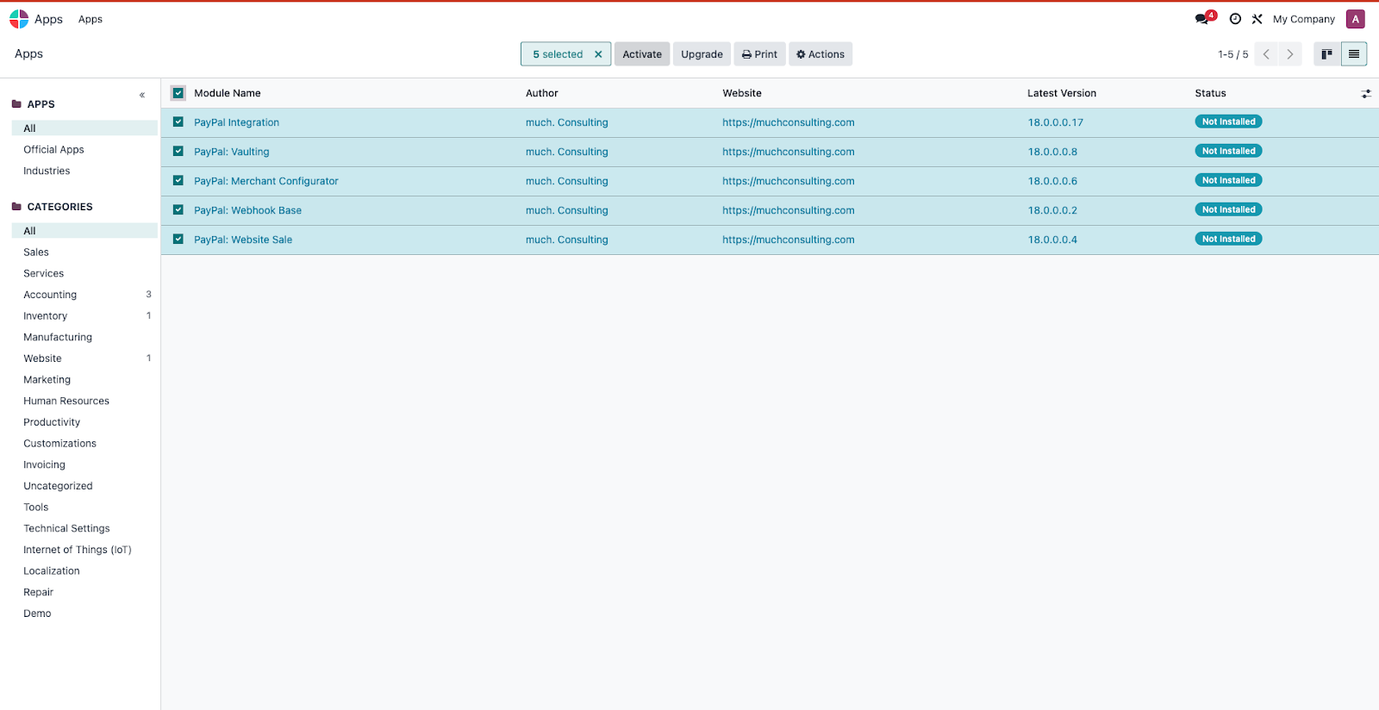Filter by Sales category
This screenshot has width=1379, height=710.
click(x=84, y=252)
